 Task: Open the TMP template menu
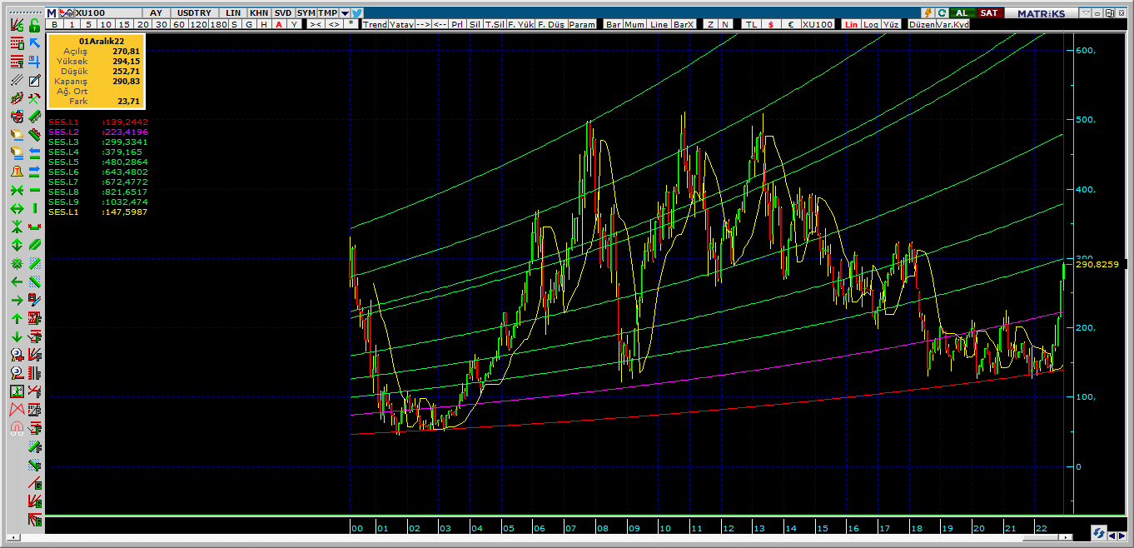[x=328, y=13]
